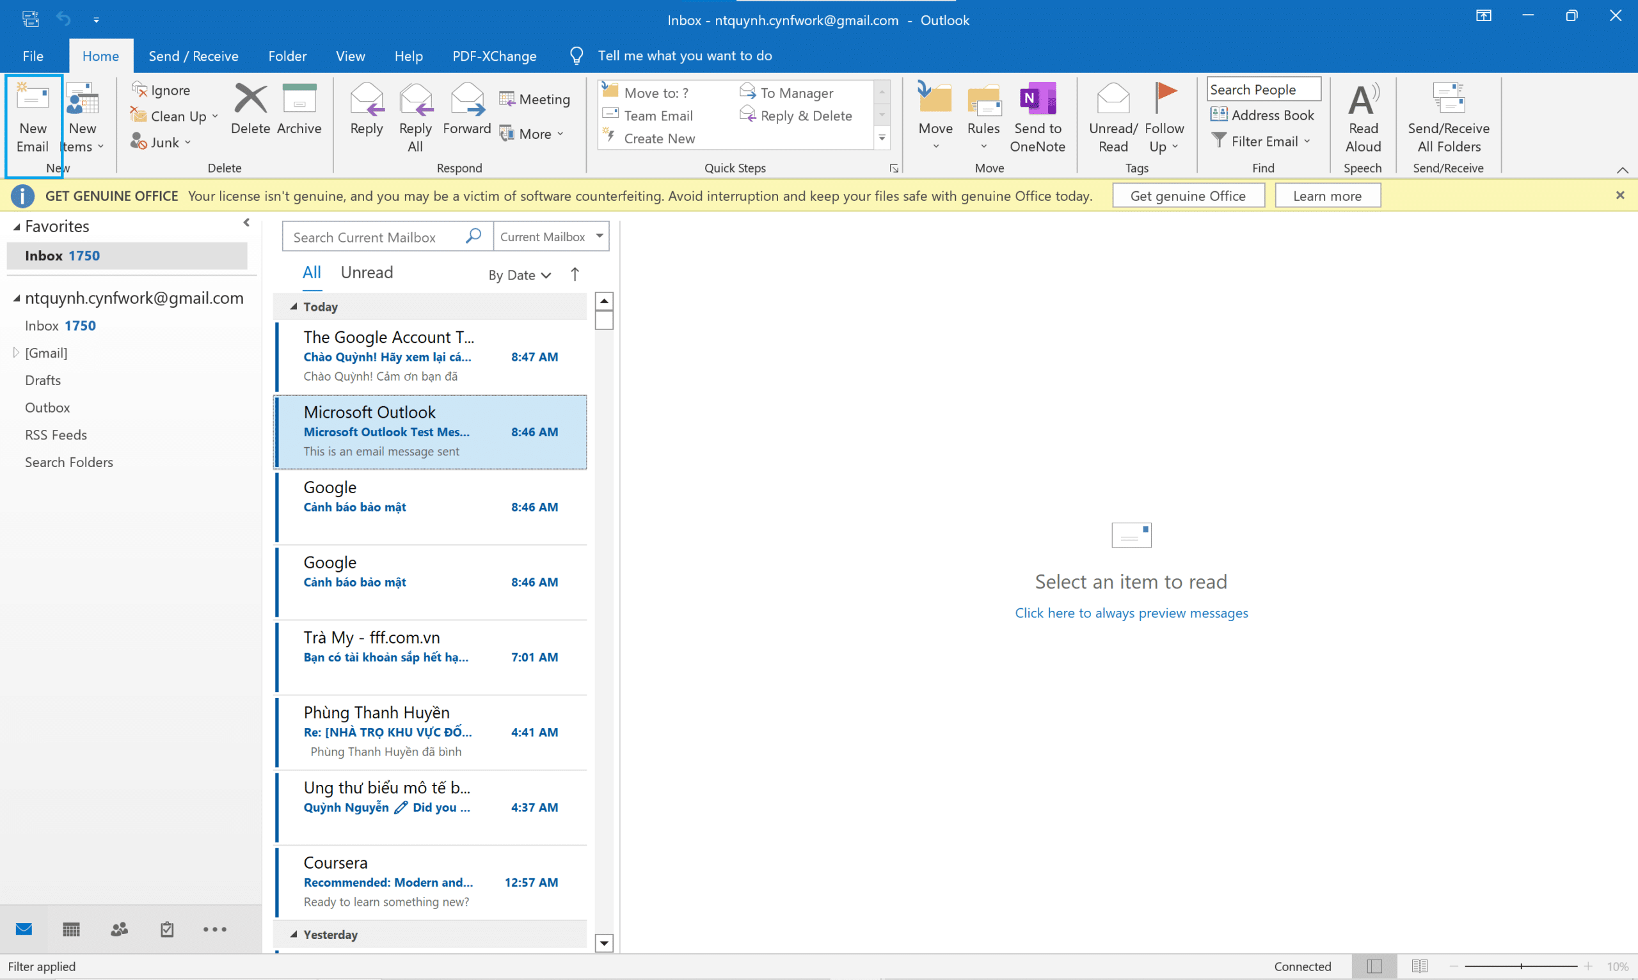Open the Filter Email dropdown
Image resolution: width=1638 pixels, height=980 pixels.
[x=1260, y=141]
